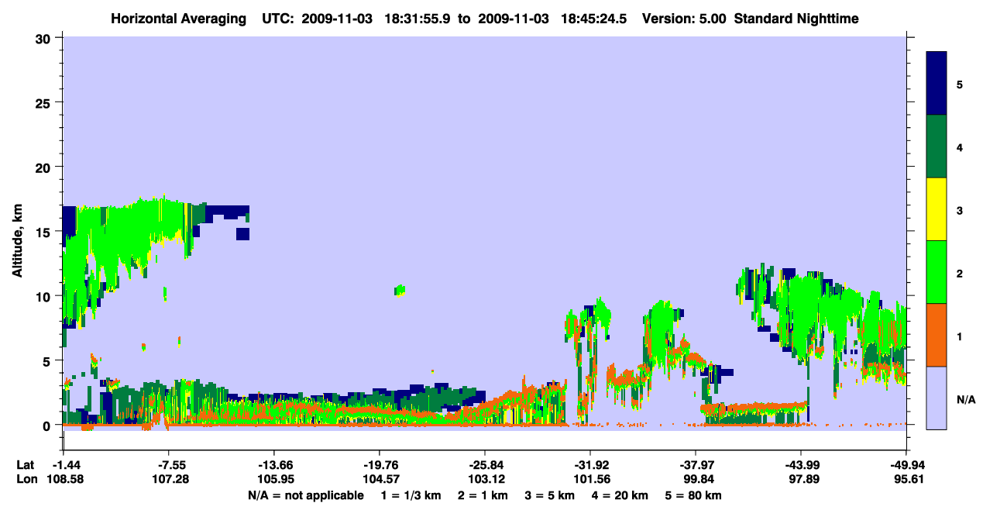The image size is (1007, 517).
Task: Click longitude value 104.57
Action: [x=380, y=478]
